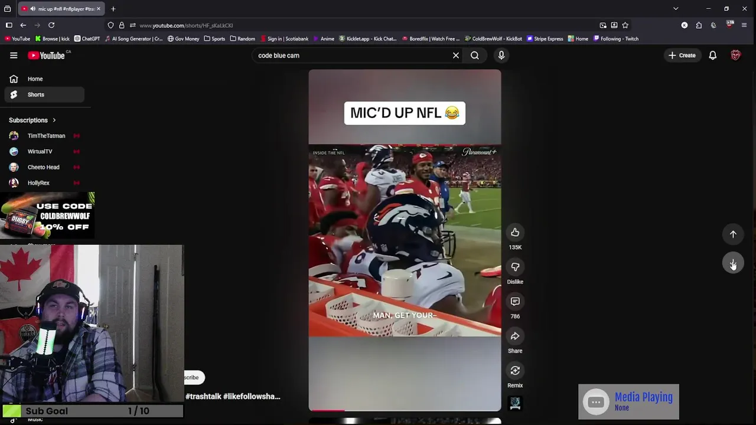Open a new browser tab
This screenshot has width=756, height=425.
[113, 9]
